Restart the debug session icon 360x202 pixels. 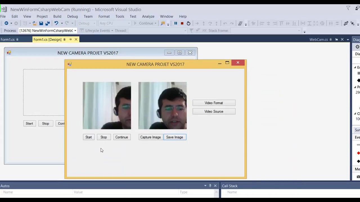[x=188, y=23]
